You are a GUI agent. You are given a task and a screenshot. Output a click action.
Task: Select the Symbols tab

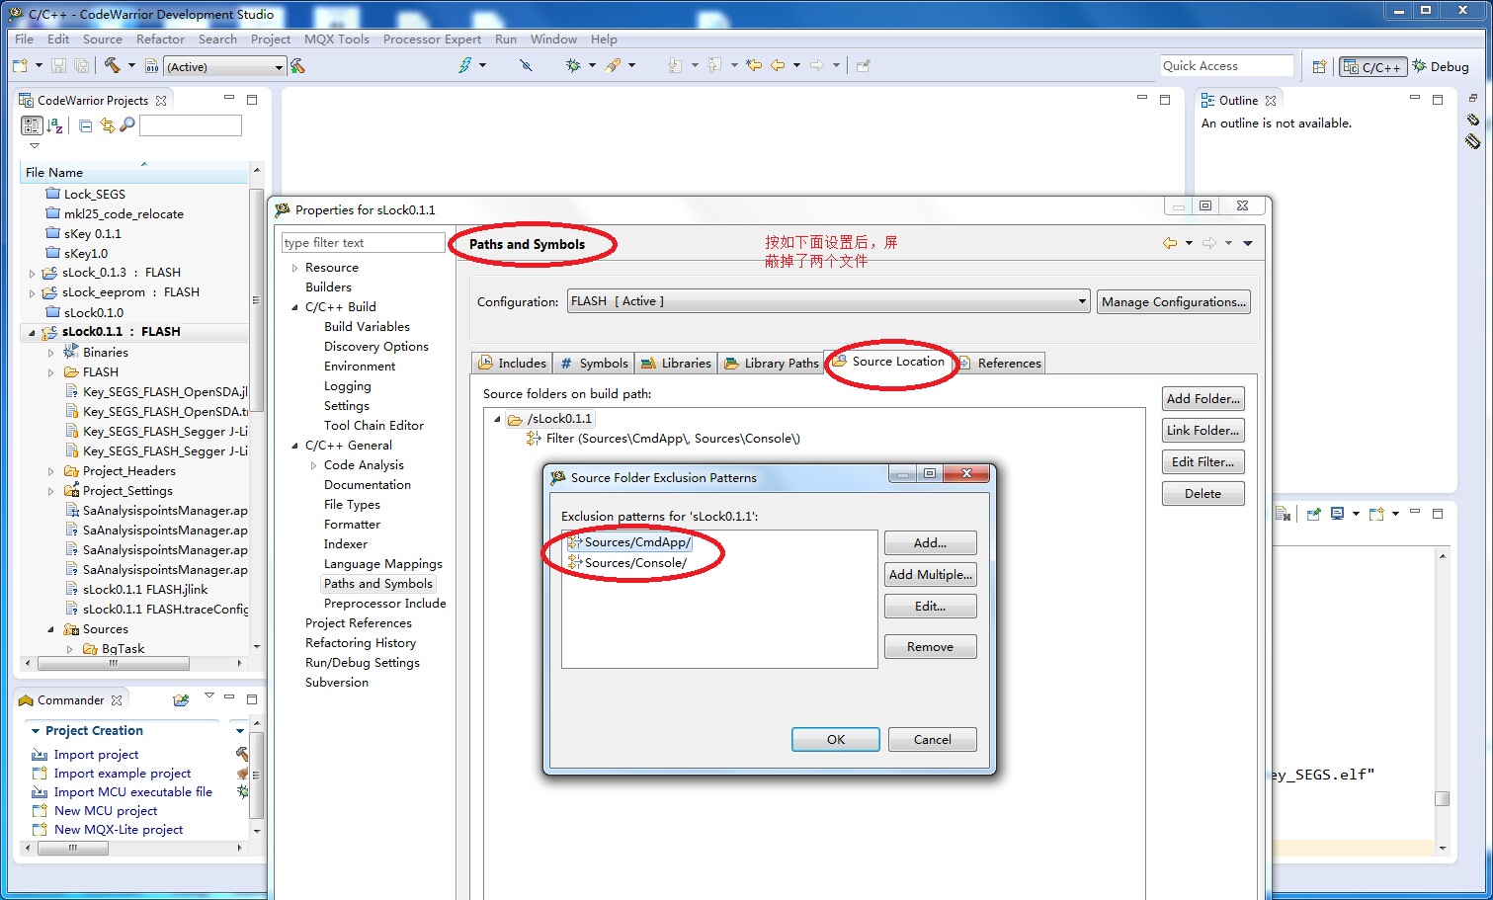tap(594, 364)
